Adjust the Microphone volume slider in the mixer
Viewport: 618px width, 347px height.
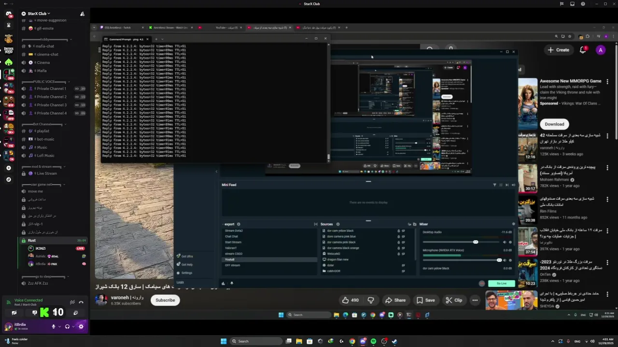[461, 260]
